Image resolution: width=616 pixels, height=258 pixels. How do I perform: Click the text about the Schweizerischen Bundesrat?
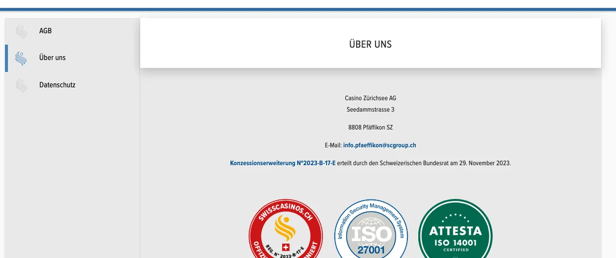click(424, 163)
